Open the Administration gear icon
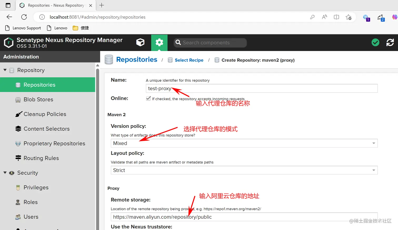The height and width of the screenshot is (230, 398). click(159, 43)
